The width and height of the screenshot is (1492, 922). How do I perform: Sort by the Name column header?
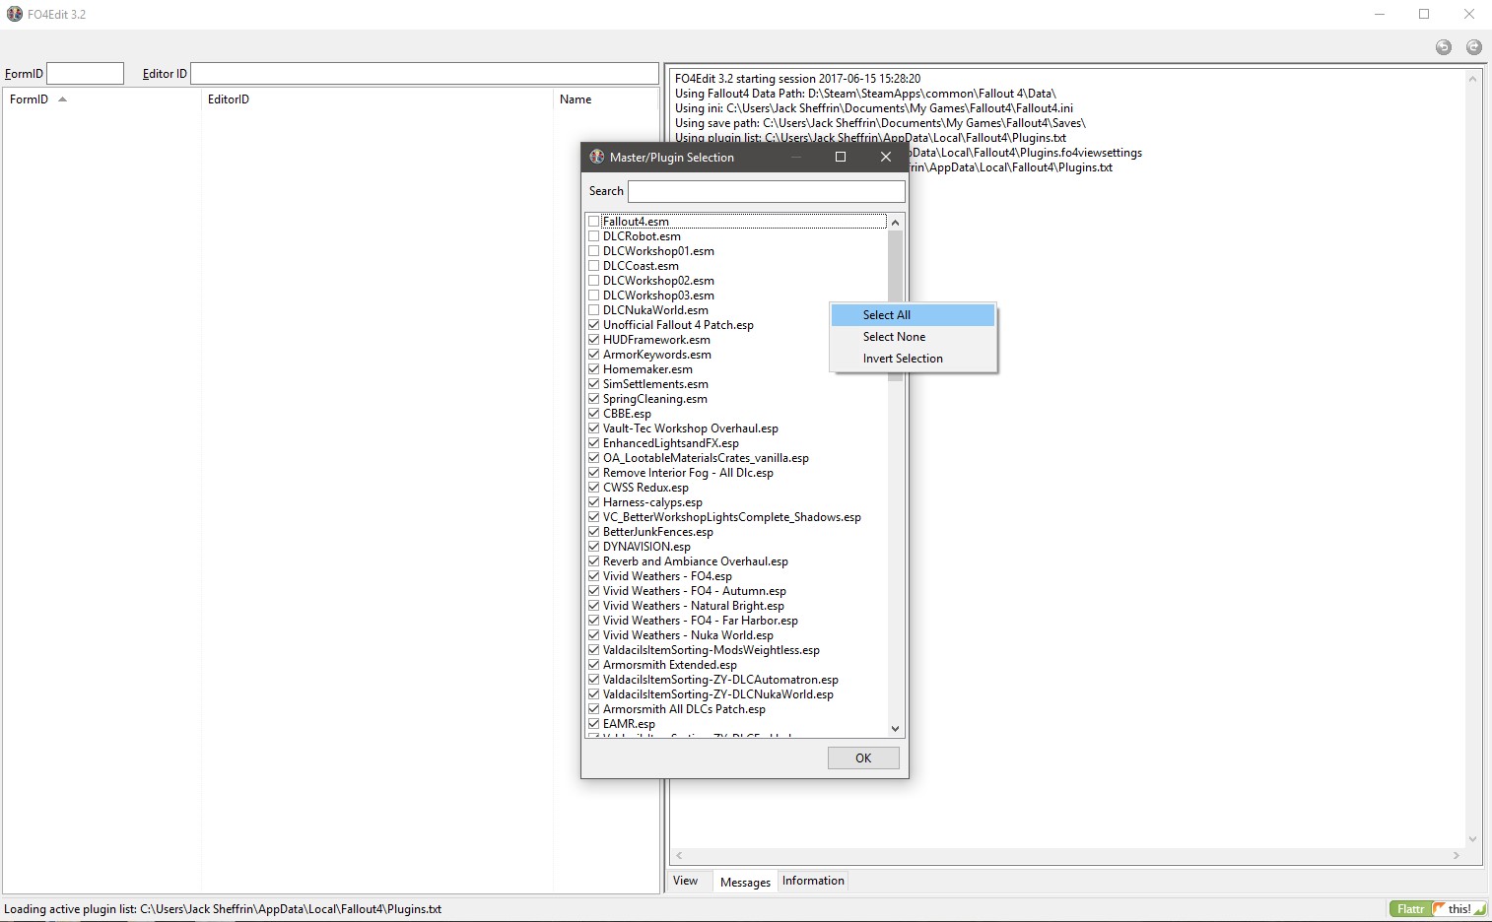click(x=605, y=99)
